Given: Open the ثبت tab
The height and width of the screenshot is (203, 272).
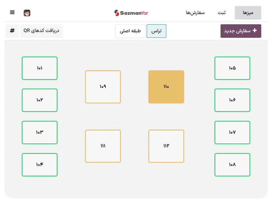Looking at the screenshot, I should [222, 13].
